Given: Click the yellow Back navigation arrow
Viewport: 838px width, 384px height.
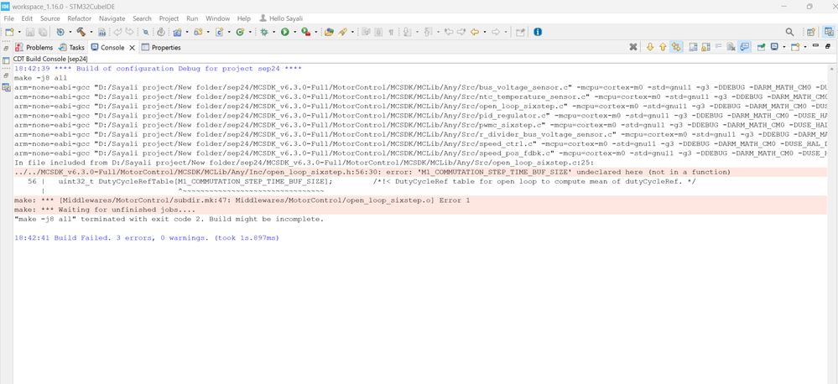Looking at the screenshot, I should (x=474, y=32).
